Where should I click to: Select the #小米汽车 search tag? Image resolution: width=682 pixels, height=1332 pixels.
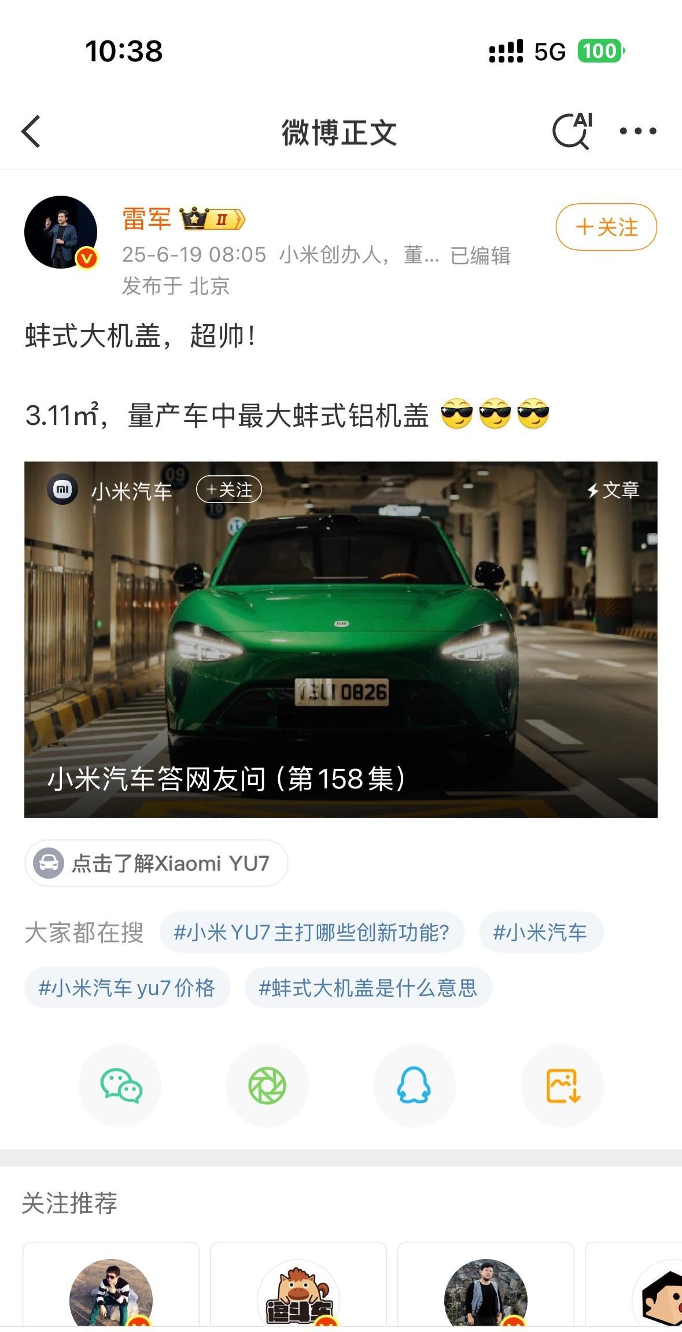(540, 932)
